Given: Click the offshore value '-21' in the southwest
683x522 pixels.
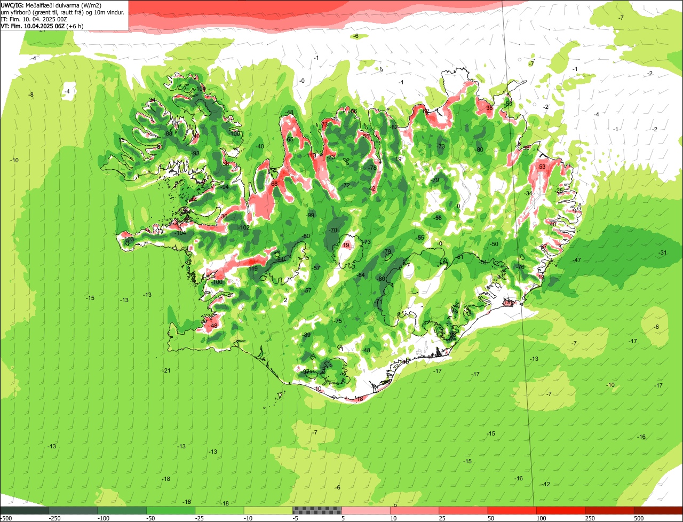Looking at the screenshot, I should pos(166,370).
